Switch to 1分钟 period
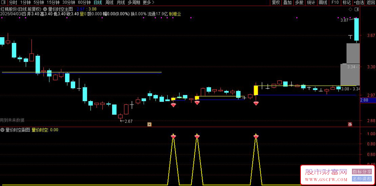This screenshot has height=186, width=376. 26,3
